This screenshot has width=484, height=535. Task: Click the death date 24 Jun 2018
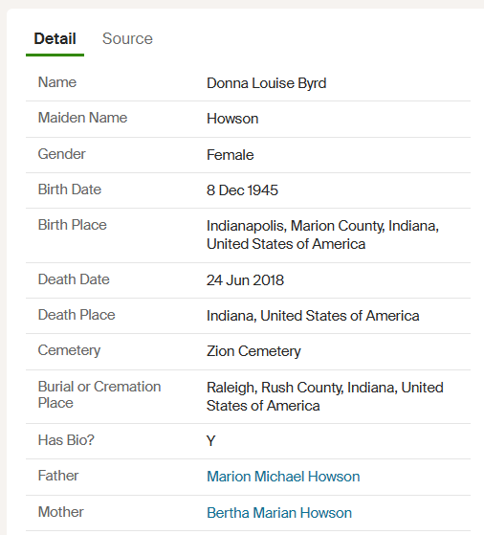pyautogui.click(x=245, y=280)
